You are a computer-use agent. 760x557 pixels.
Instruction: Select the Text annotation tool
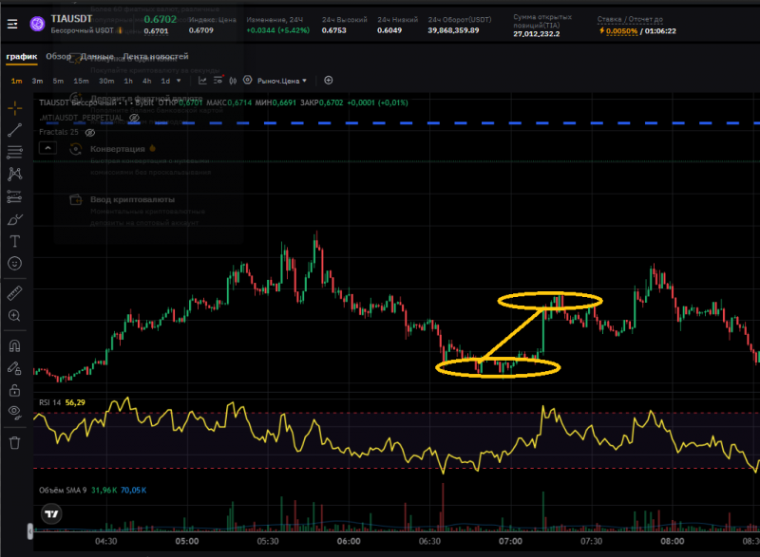coord(14,241)
